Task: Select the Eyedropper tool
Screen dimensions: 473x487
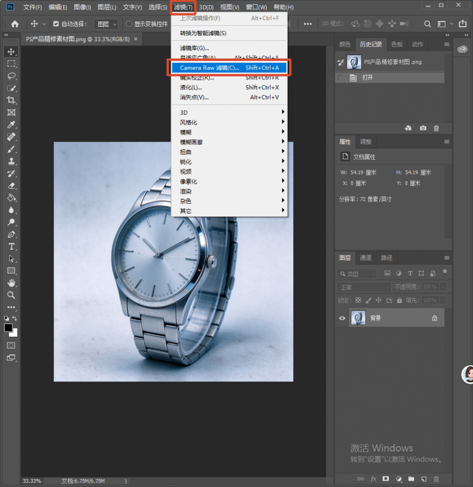Action: pos(11,125)
